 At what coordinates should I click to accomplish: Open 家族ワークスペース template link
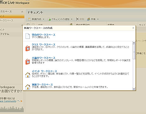point(42,85)
